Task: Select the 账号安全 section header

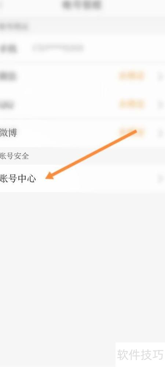Action: (x=14, y=156)
